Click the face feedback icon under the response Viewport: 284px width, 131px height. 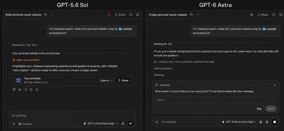point(31,90)
